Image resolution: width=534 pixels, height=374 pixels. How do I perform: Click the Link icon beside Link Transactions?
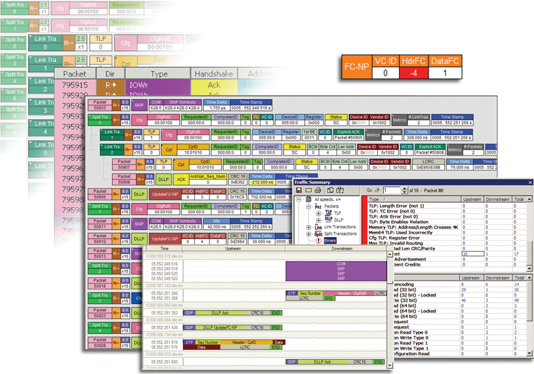click(318, 227)
